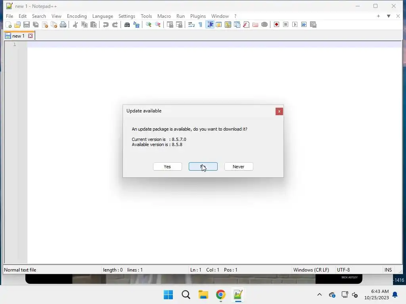
Task: Select the new 1 document tab
Action: click(x=18, y=36)
